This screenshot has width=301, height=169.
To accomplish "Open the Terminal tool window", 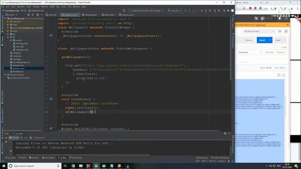I will 34,158.
